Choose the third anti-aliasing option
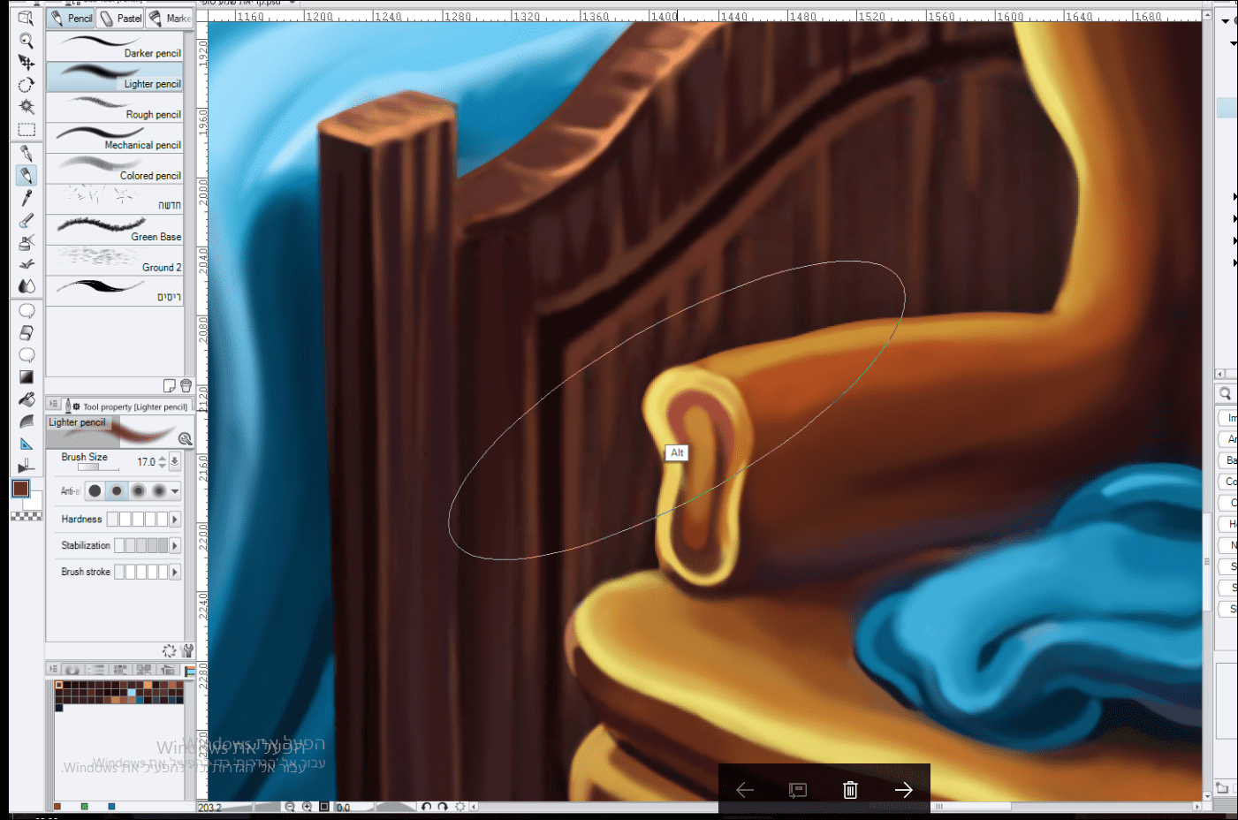This screenshot has width=1238, height=820. coord(138,490)
